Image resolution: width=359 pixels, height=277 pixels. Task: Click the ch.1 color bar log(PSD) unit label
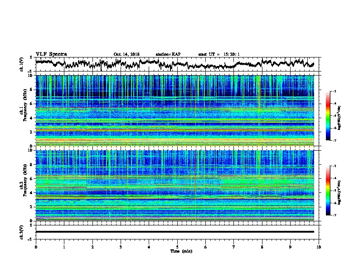[x=340, y=118]
